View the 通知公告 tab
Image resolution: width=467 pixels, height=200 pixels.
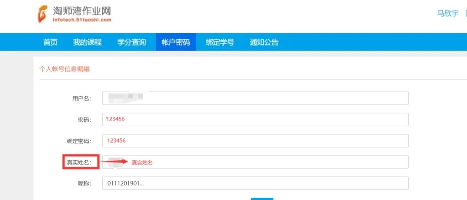pos(264,42)
